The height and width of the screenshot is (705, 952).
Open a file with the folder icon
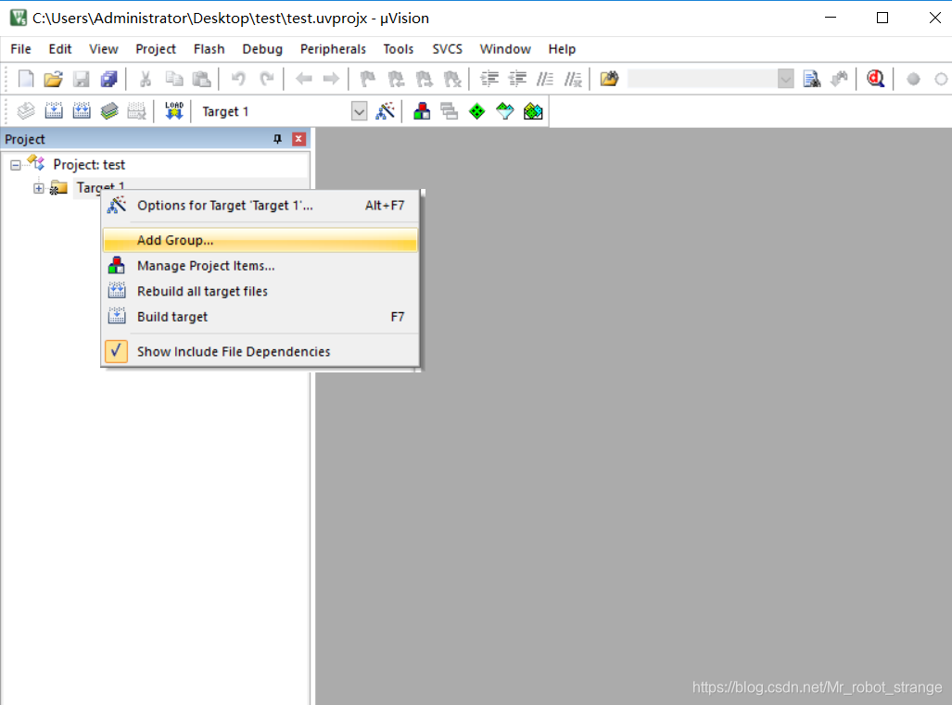[x=54, y=79]
